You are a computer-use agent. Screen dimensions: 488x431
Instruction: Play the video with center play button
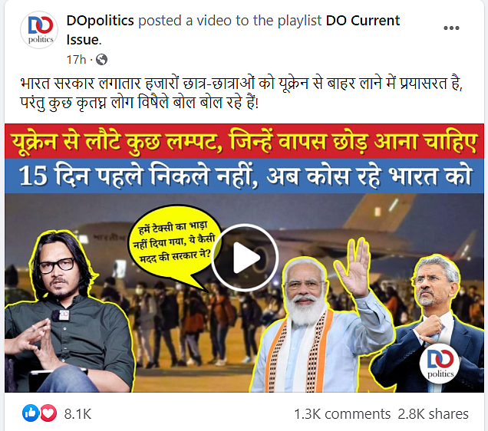click(x=244, y=257)
